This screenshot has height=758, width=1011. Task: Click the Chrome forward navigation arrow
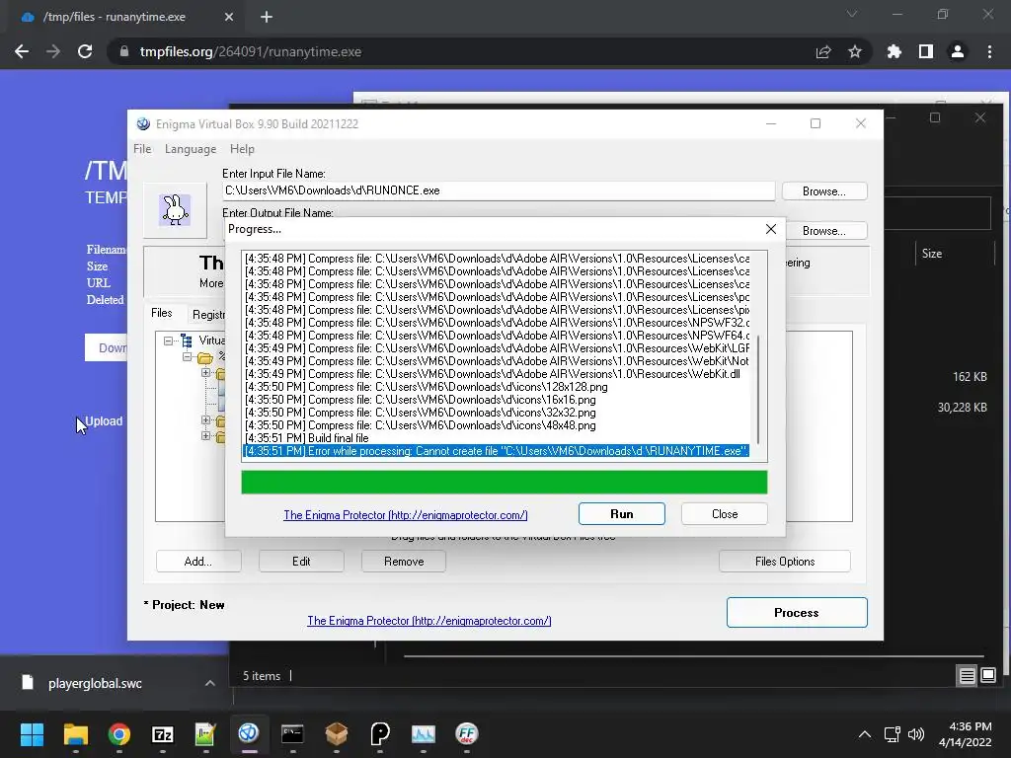coord(53,51)
